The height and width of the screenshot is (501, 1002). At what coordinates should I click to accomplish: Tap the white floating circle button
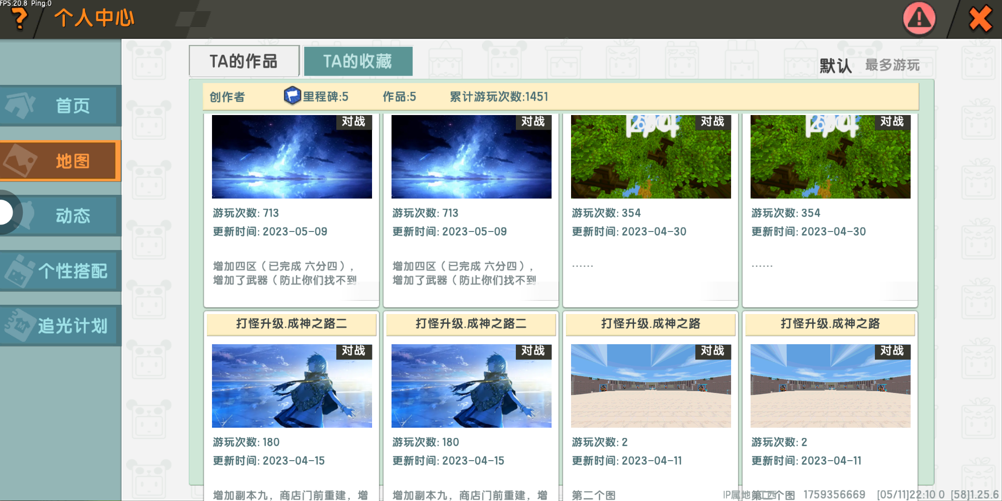coord(6,212)
